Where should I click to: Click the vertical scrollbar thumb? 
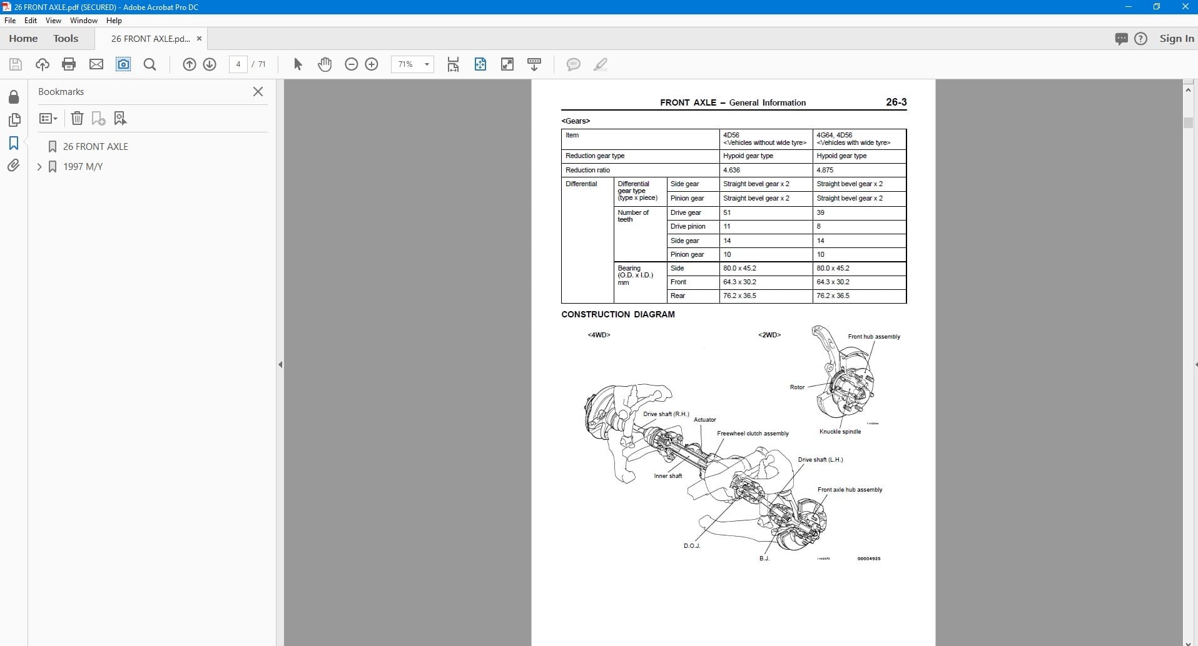[x=1189, y=122]
